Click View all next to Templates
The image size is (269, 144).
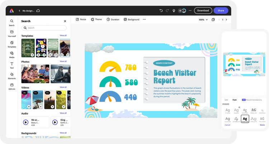[63, 35]
